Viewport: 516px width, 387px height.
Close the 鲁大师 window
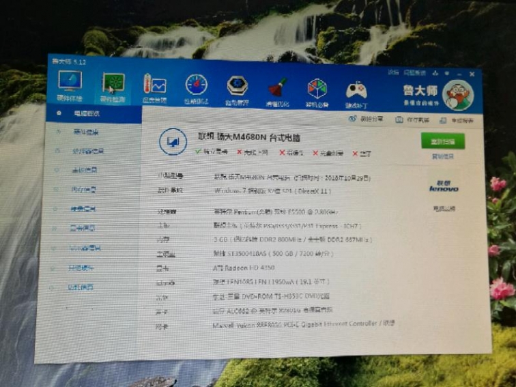click(x=472, y=74)
